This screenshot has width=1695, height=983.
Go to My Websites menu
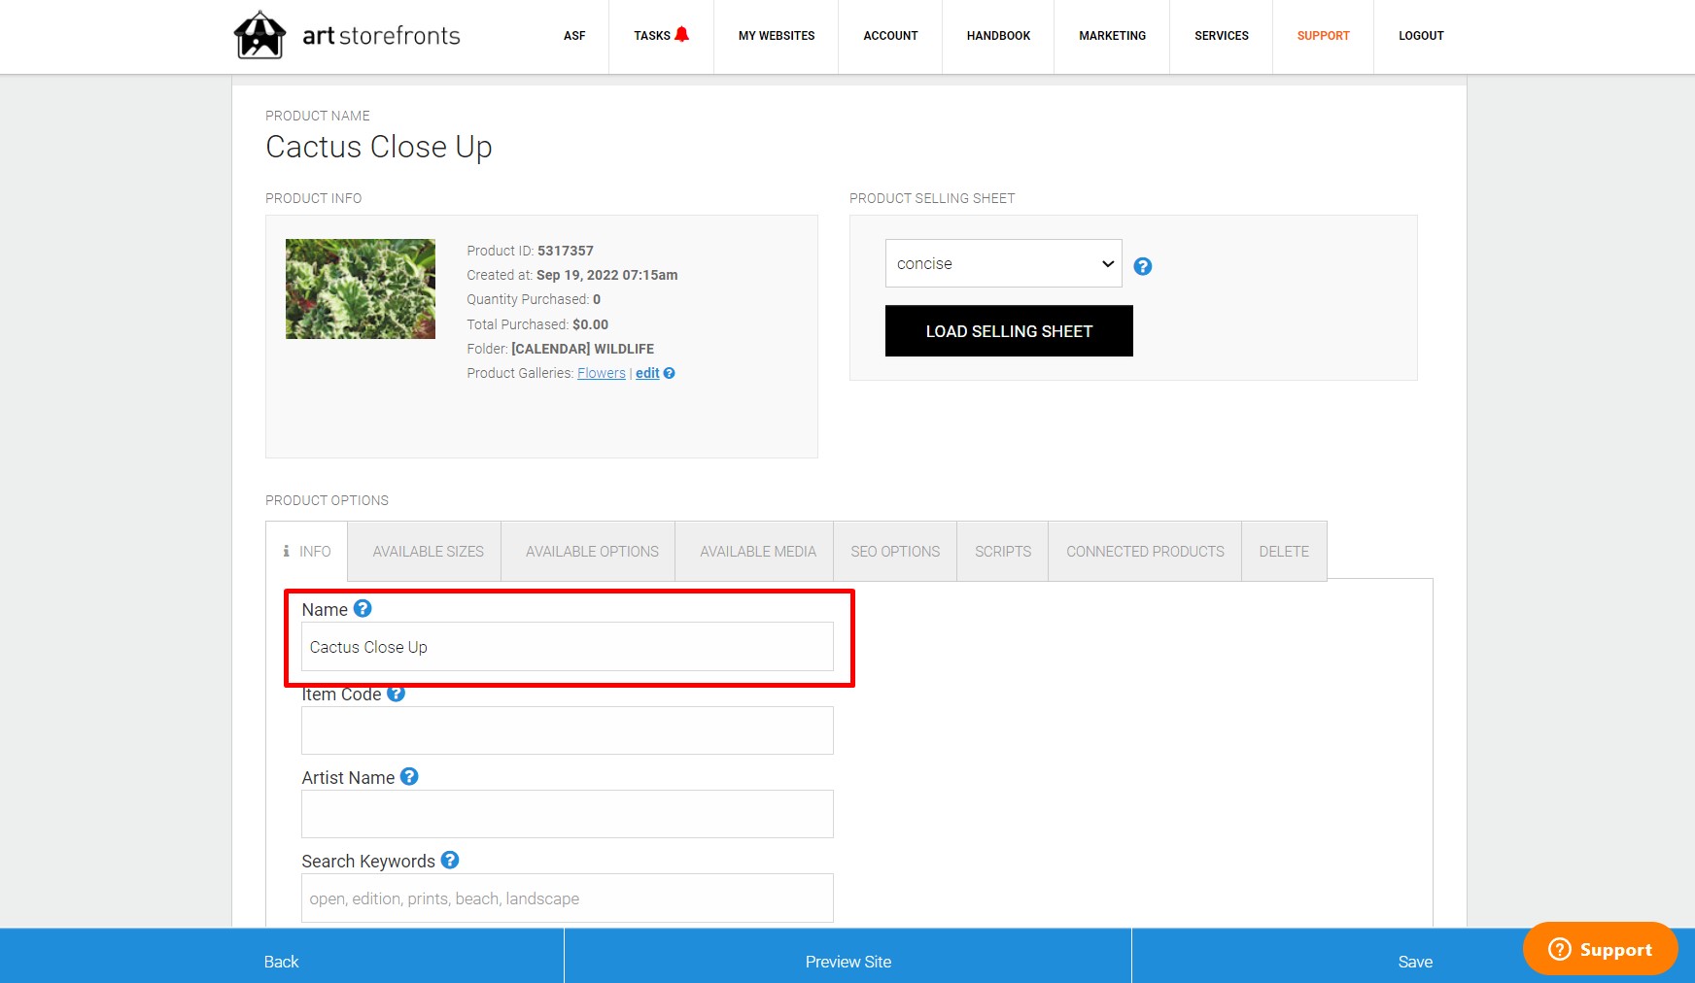[x=777, y=36]
